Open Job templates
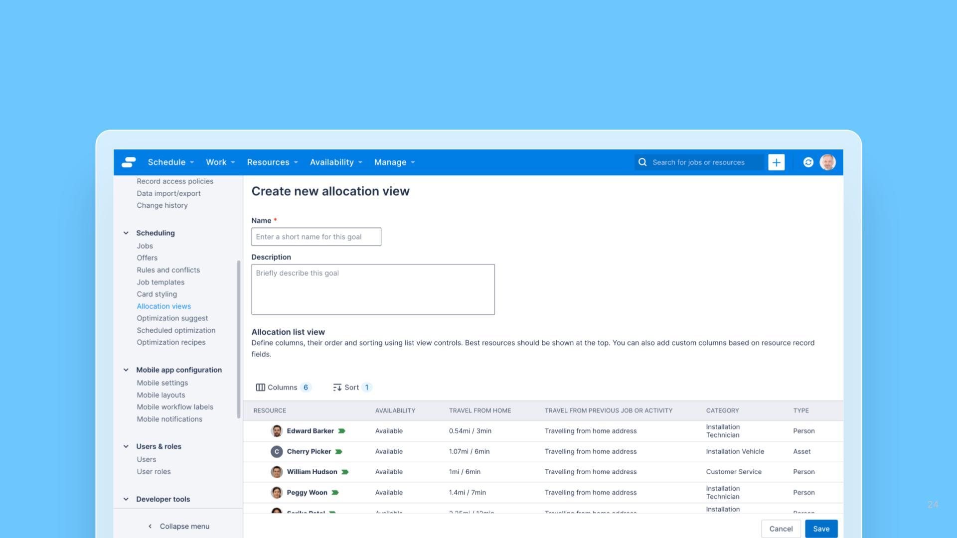The image size is (957, 538). (x=160, y=282)
